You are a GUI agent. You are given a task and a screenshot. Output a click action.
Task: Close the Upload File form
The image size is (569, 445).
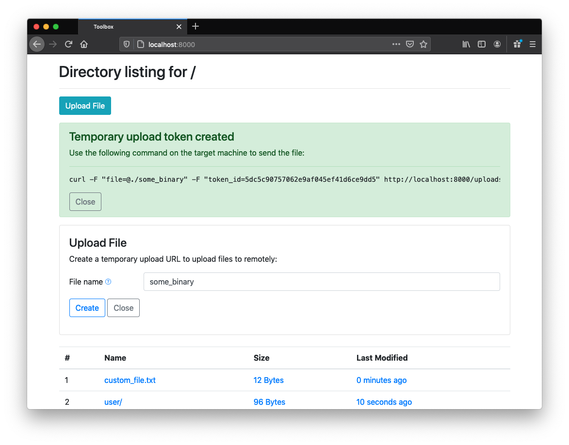[123, 308]
